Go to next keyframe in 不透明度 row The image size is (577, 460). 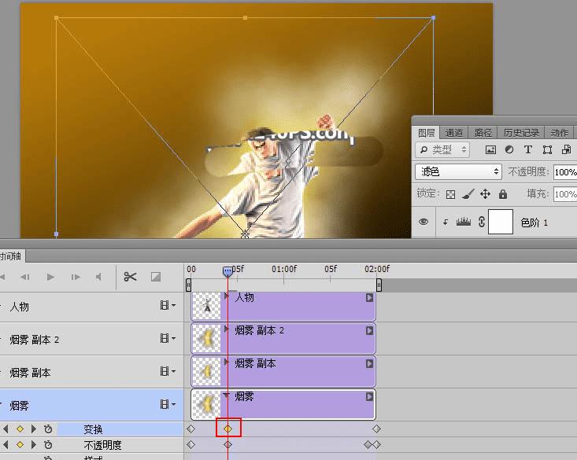34,444
